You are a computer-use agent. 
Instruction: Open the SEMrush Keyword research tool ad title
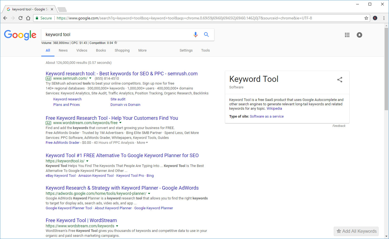(122, 74)
